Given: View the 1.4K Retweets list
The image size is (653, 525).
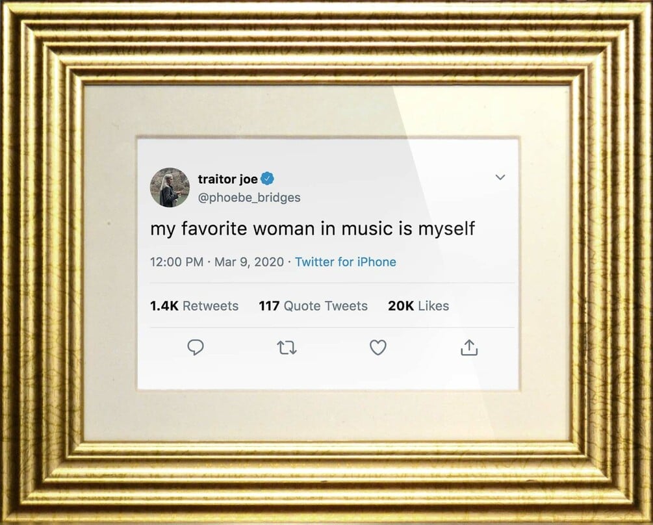Looking at the screenshot, I should pos(194,306).
